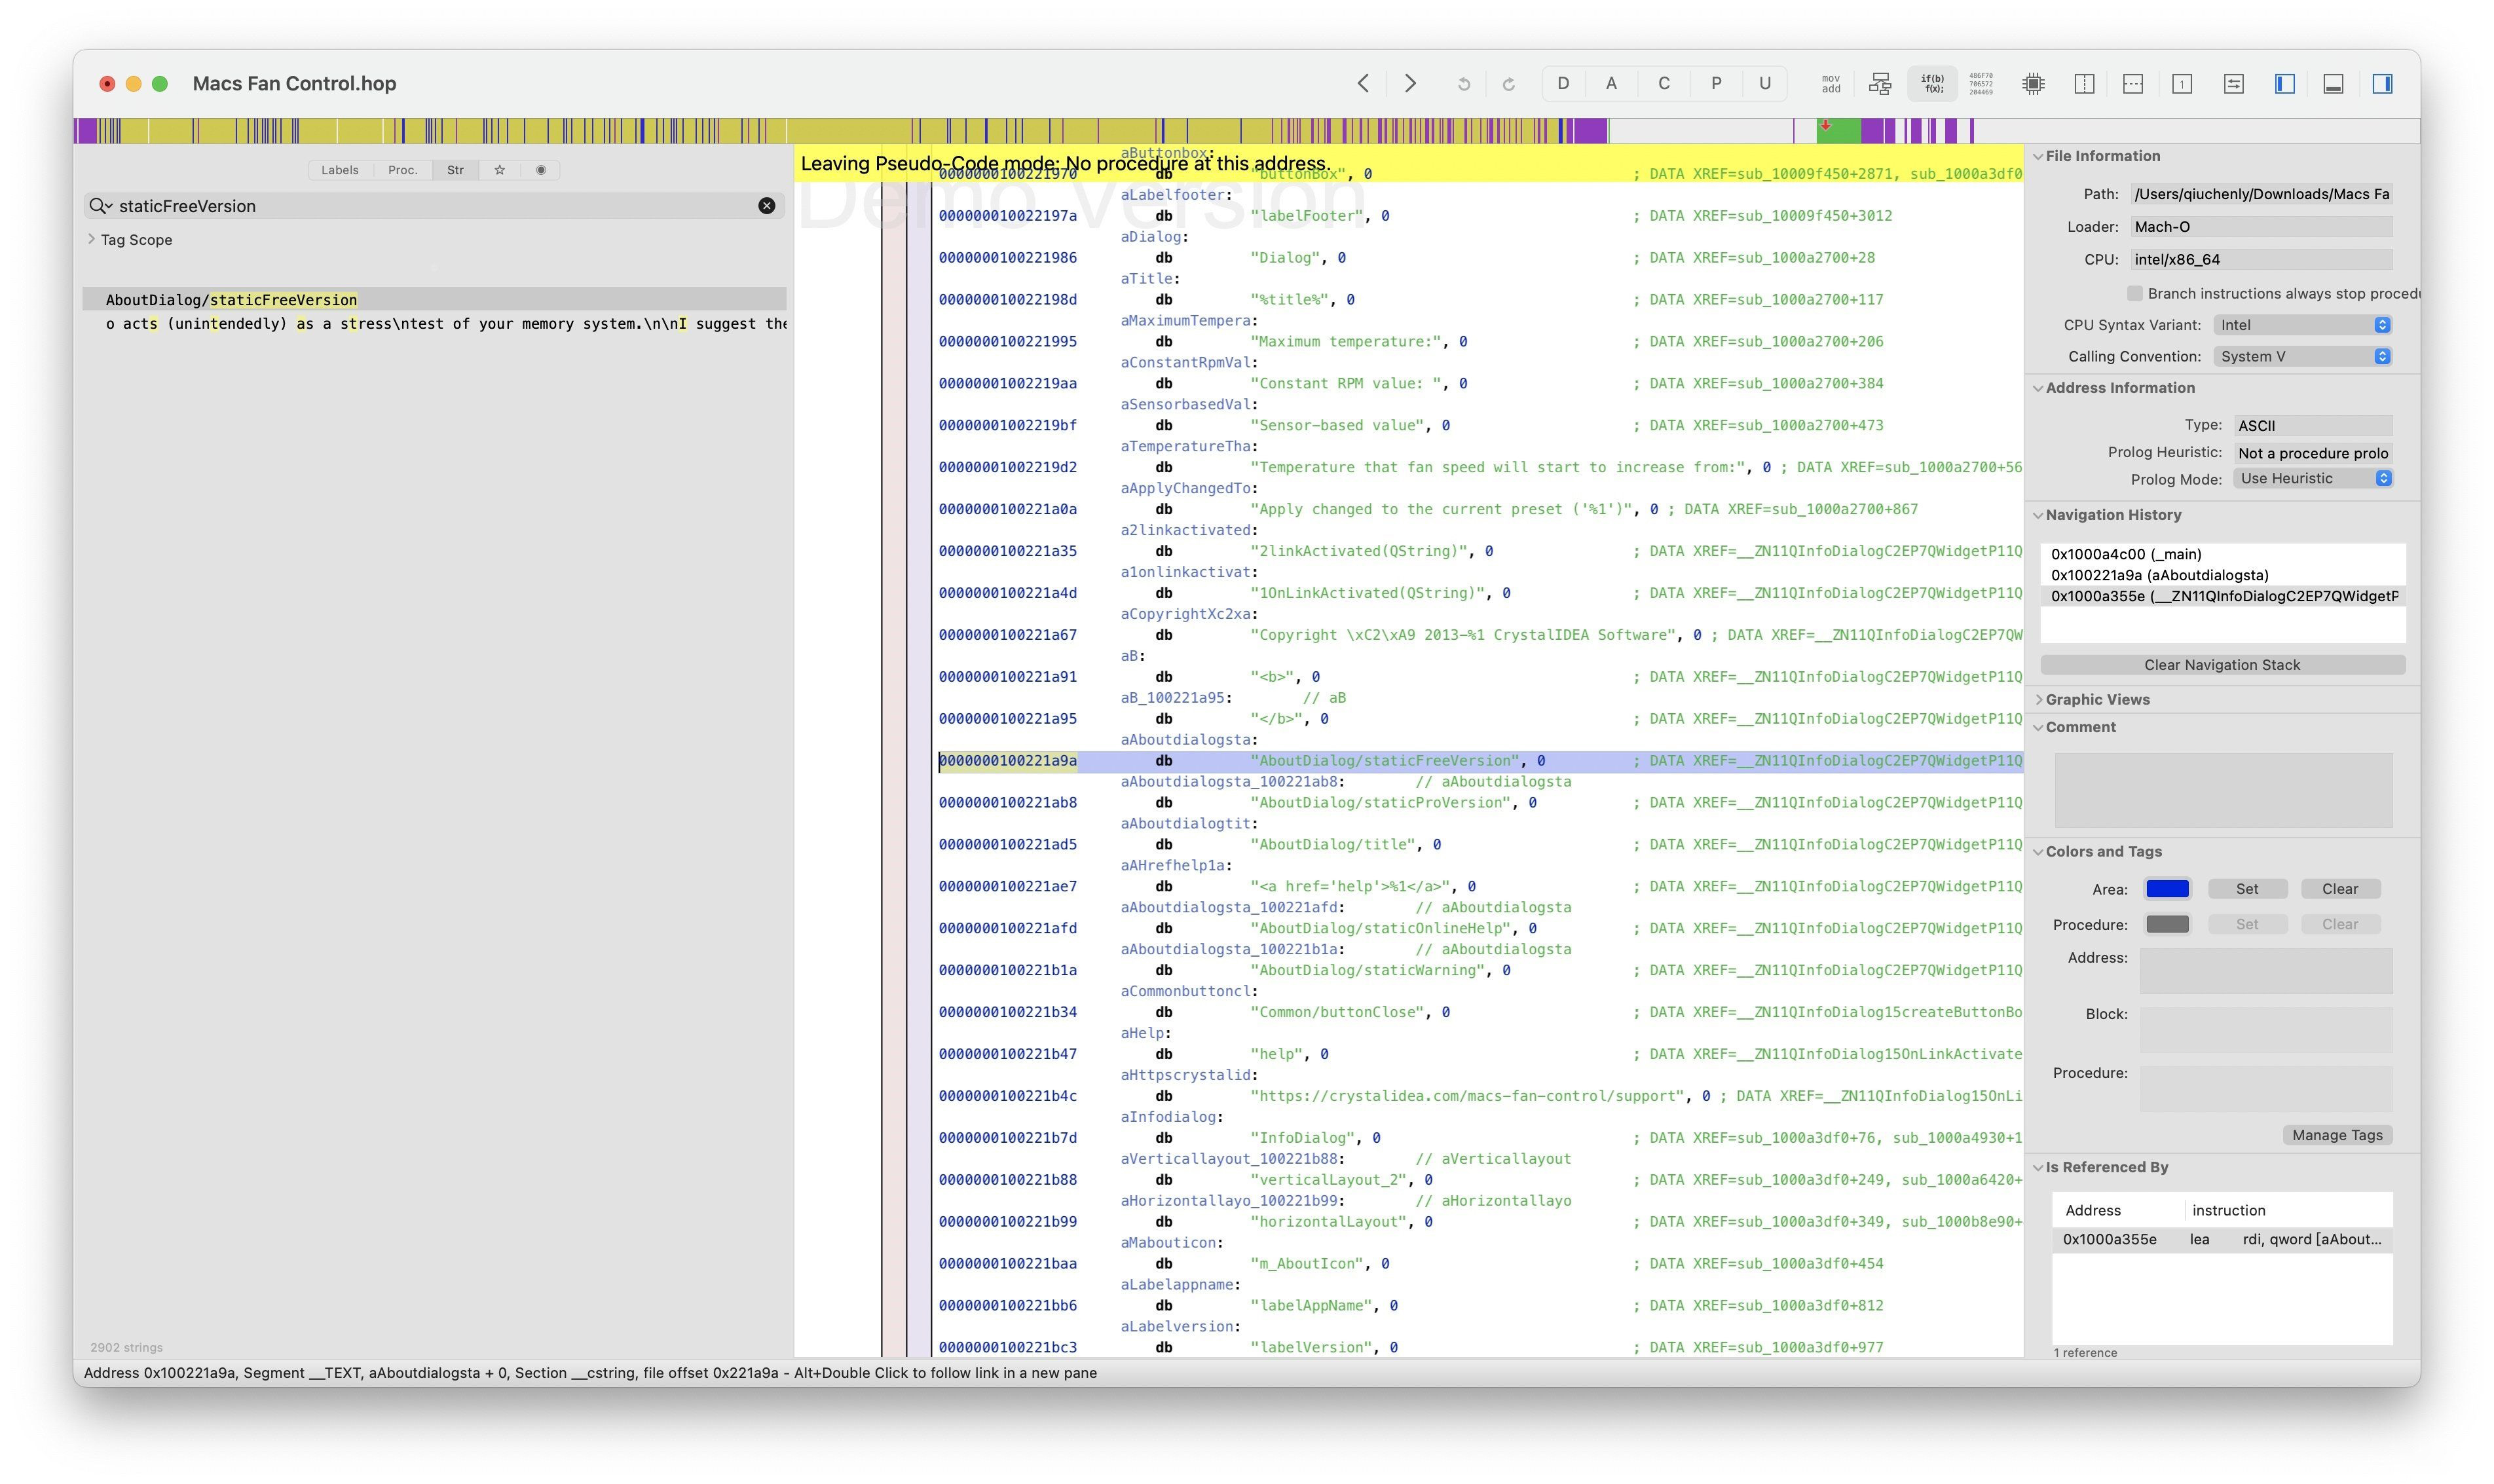2494x1484 pixels.
Task: Click XREF sub_1000a2700+28 on Dialog line
Action: coord(1763,258)
